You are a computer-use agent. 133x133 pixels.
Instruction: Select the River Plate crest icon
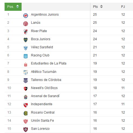(x=26, y=32)
